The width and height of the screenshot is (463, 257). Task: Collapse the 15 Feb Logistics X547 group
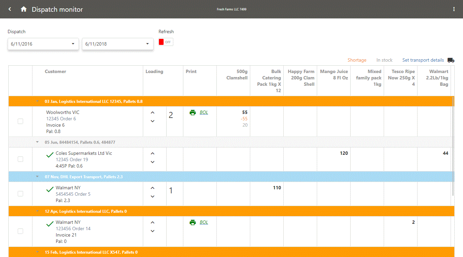click(x=37, y=252)
